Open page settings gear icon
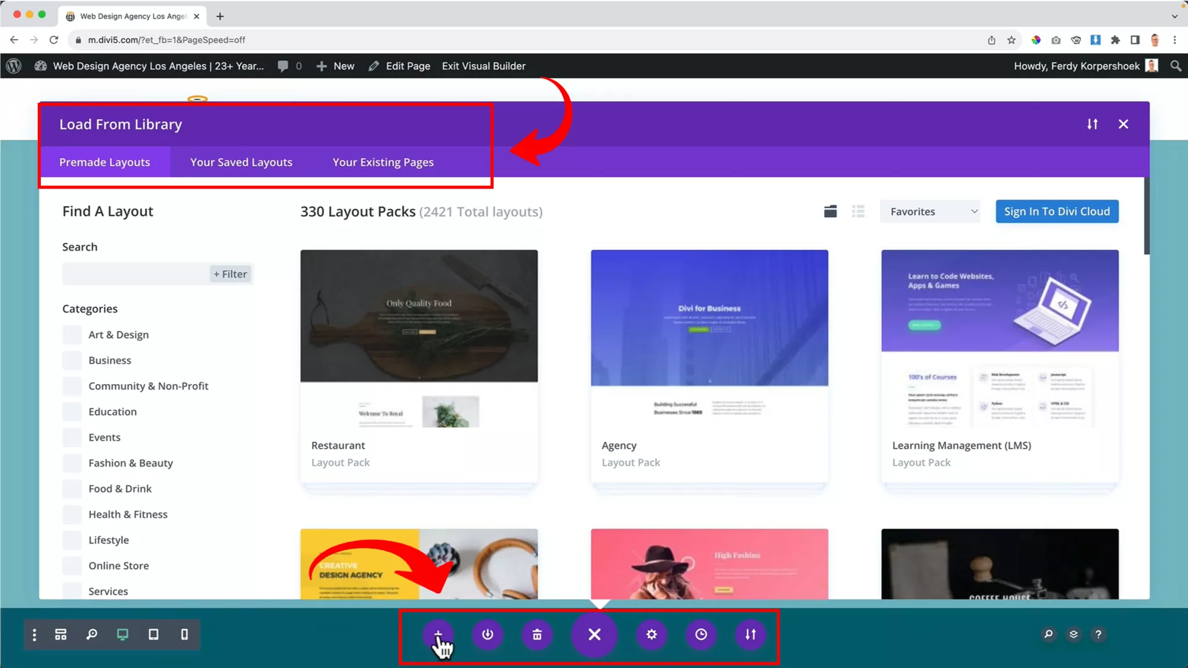Viewport: 1188px width, 668px height. [652, 634]
